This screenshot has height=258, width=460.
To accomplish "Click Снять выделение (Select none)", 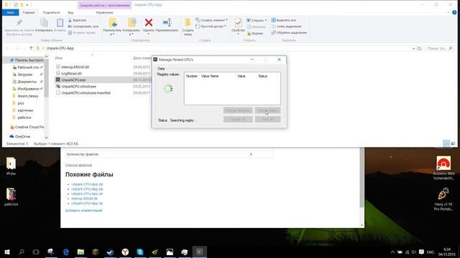I will [286, 27].
